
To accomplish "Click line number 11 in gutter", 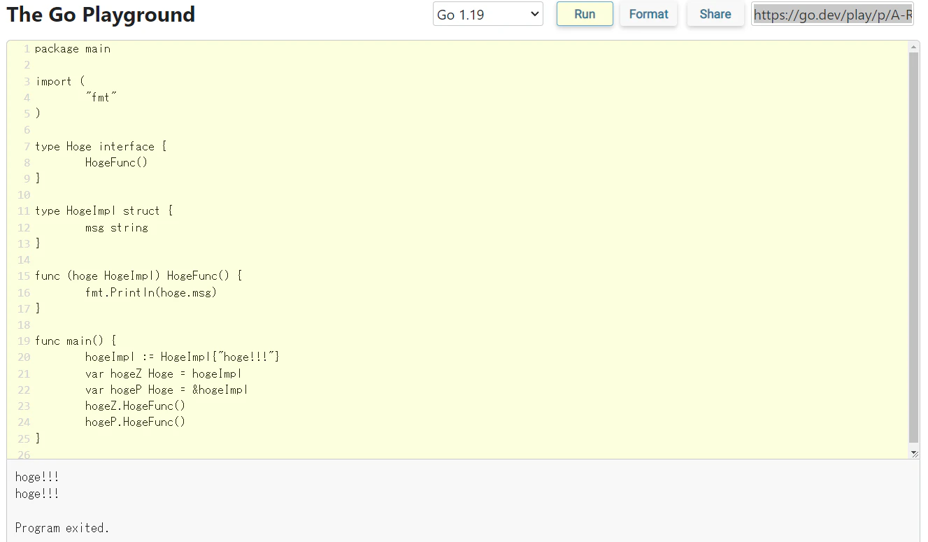I will [24, 211].
